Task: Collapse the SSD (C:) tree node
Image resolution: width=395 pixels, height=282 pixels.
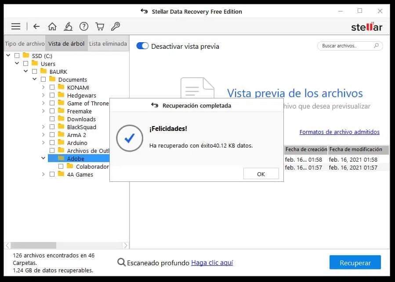Action: tap(8, 55)
